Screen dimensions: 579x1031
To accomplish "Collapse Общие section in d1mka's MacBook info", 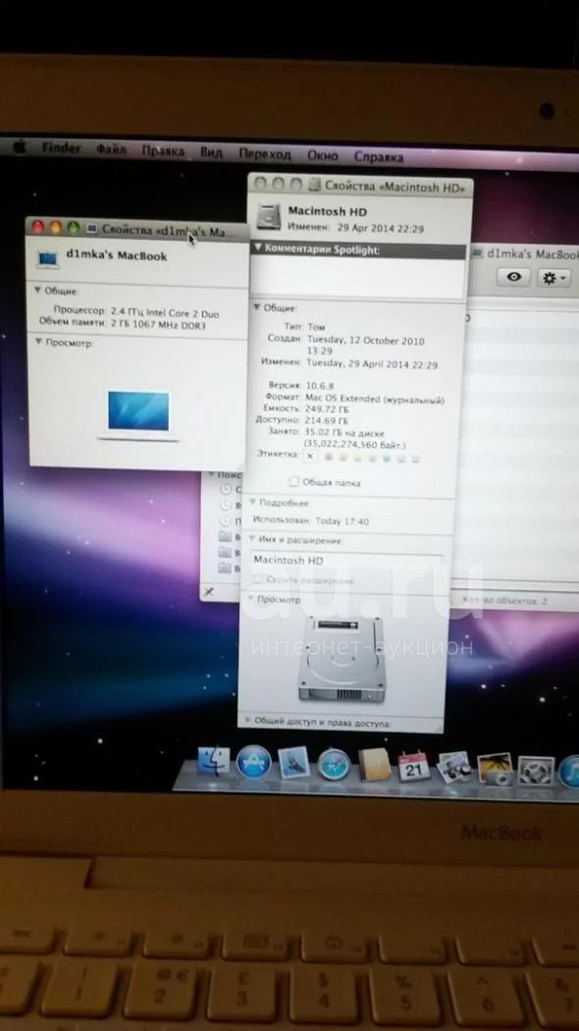I will [x=37, y=290].
